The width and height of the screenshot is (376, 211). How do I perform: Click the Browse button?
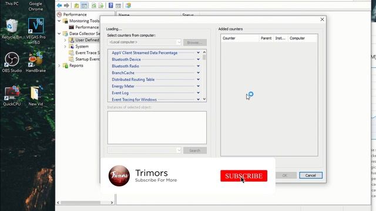(x=195, y=42)
